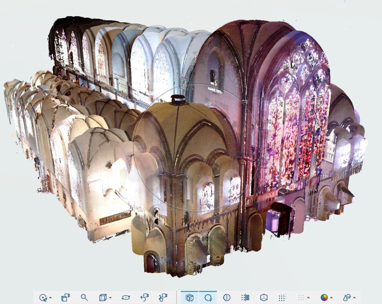Image resolution: width=382 pixels, height=304 pixels.
Task: Toggle the highlighted cloud check button
Action: click(x=208, y=297)
